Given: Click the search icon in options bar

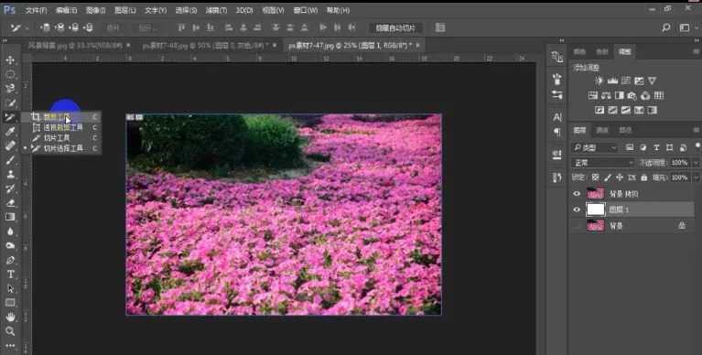Looking at the screenshot, I should coord(665,27).
